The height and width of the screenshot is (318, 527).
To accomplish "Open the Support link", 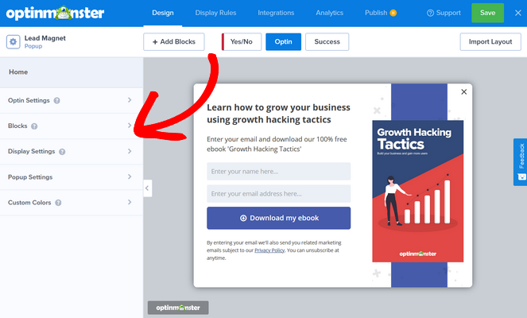I will coord(444,13).
